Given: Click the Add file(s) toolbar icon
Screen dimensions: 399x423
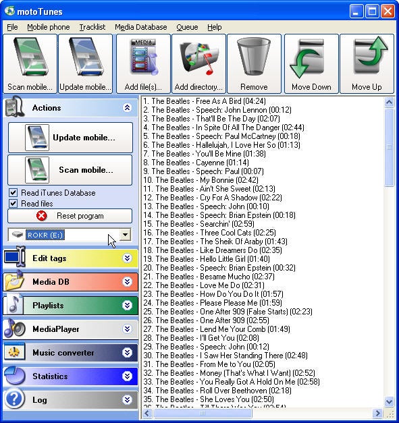Looking at the screenshot, I should pos(144,57).
